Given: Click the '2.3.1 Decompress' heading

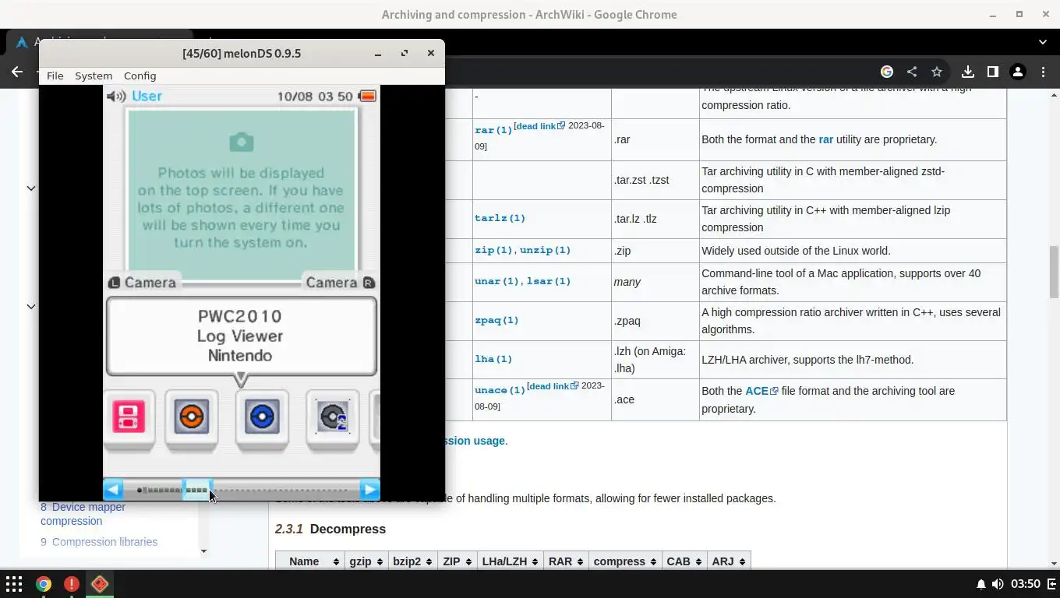Looking at the screenshot, I should (x=330, y=529).
